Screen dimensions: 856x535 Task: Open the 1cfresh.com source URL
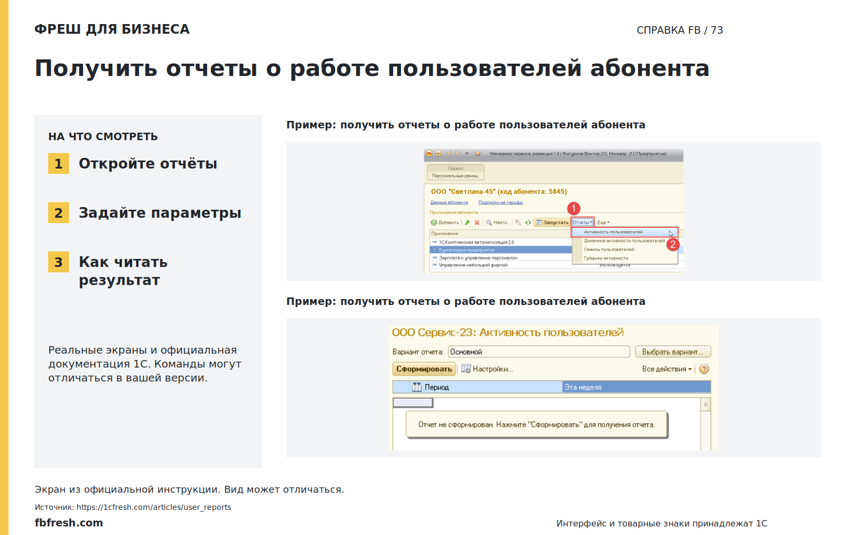tap(154, 507)
